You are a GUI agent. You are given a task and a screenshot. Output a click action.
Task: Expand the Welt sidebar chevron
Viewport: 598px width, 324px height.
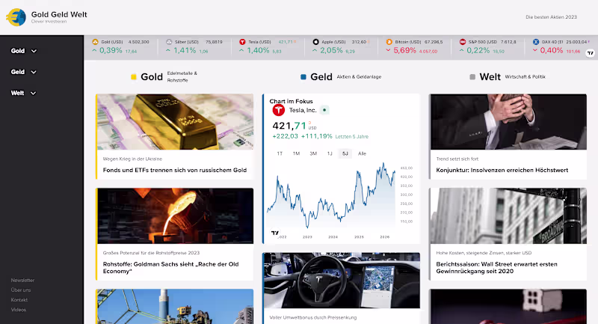pos(33,93)
